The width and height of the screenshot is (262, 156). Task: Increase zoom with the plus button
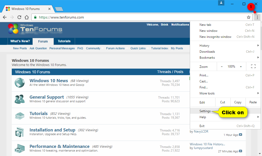tap(241, 67)
